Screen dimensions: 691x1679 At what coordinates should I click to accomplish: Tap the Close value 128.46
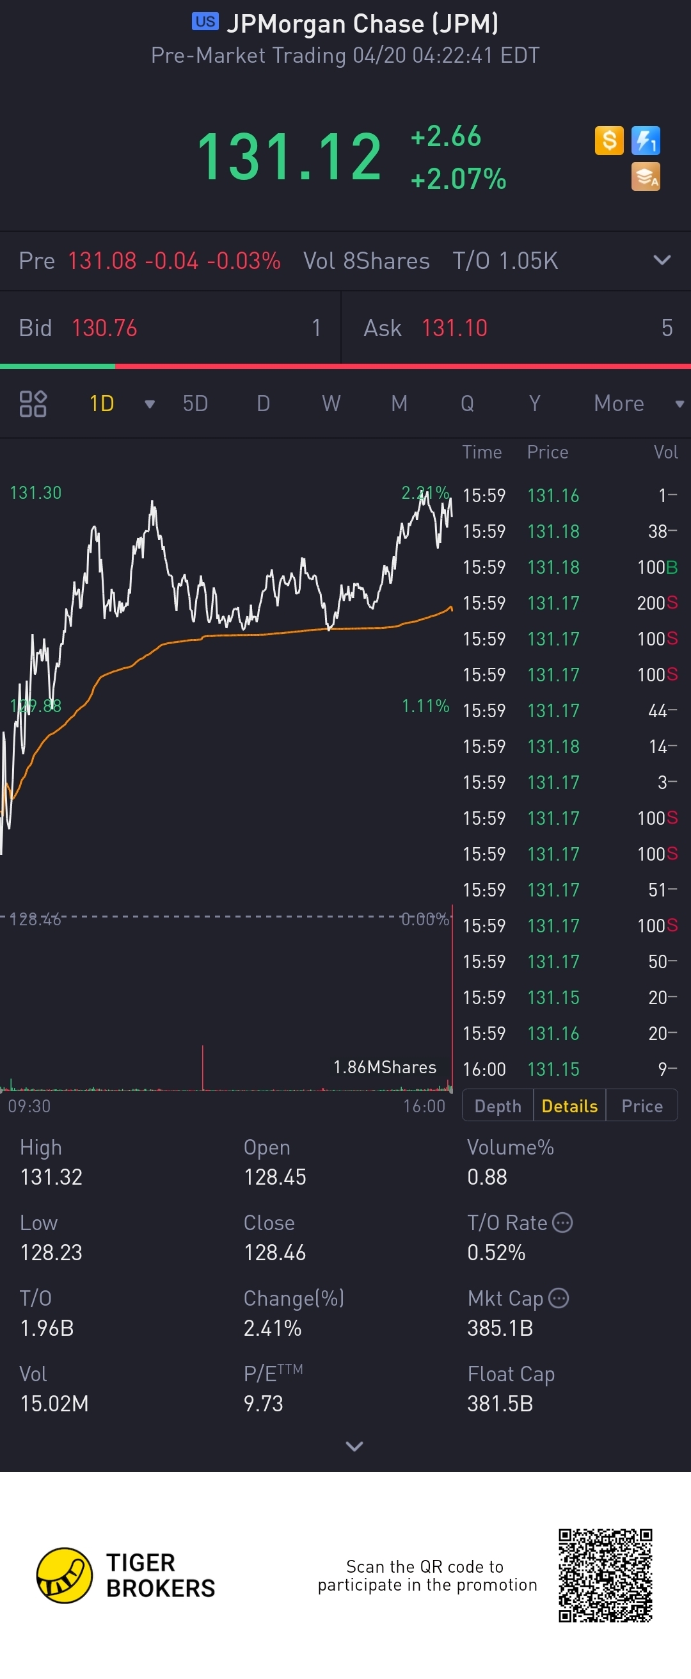click(x=275, y=1253)
